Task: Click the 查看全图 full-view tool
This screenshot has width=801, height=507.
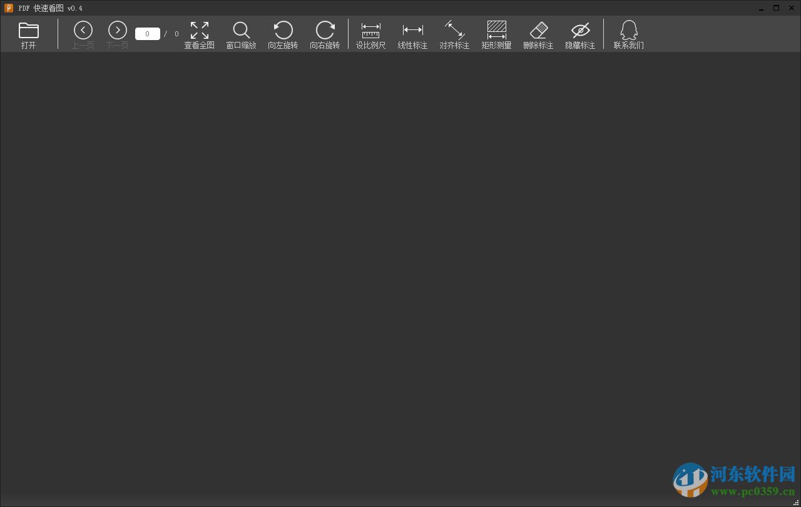Action: pos(199,34)
